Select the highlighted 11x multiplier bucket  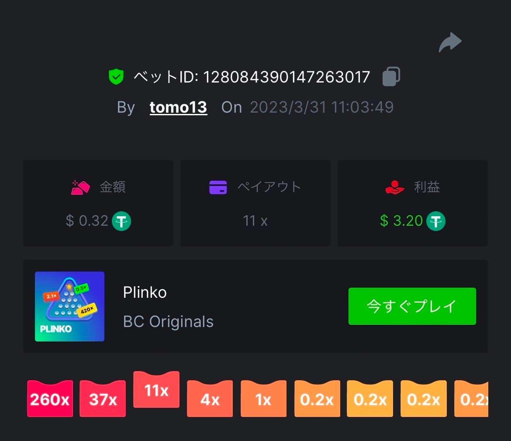click(156, 389)
